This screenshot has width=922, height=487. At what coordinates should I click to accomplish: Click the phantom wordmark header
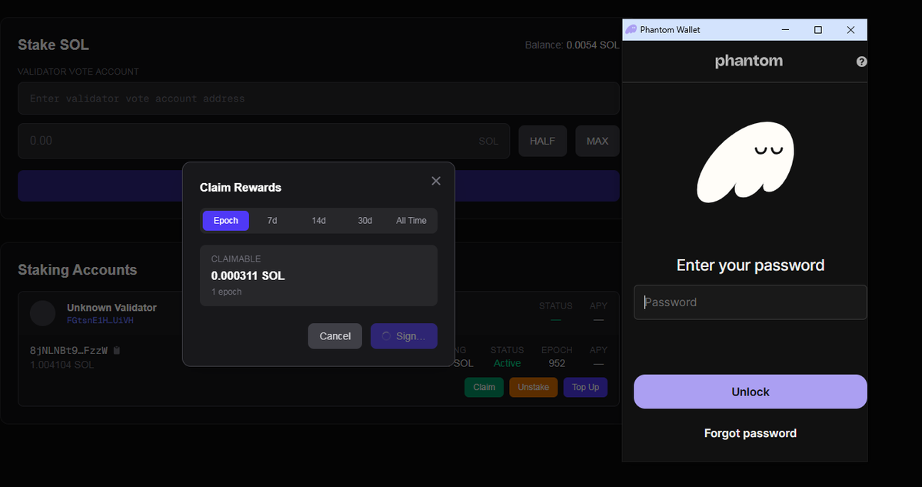pyautogui.click(x=748, y=62)
